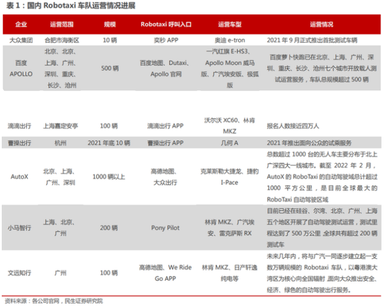
Task: Click the '文远知行' company cell
Action: (19, 273)
